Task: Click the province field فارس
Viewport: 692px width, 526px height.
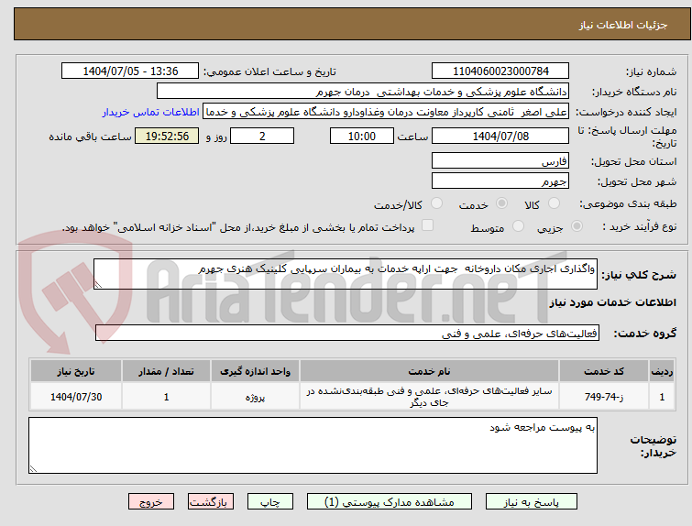Action: coord(500,160)
